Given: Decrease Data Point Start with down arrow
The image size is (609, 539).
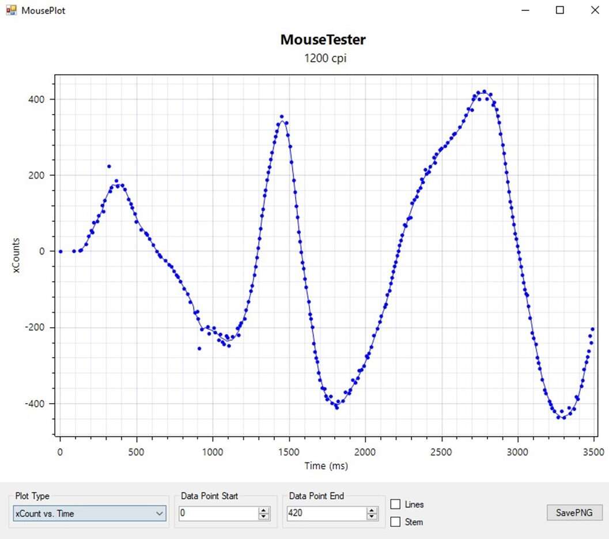Looking at the screenshot, I should tap(264, 517).
